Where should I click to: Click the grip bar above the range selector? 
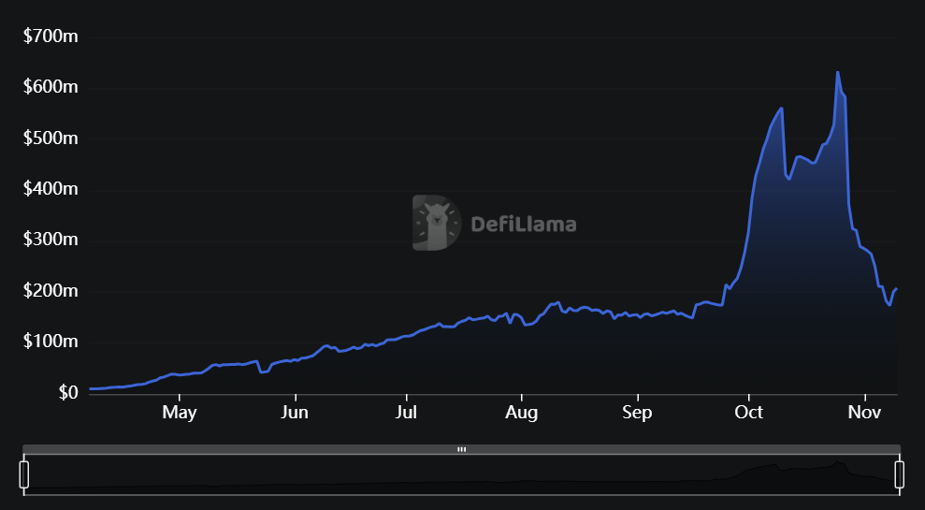pyautogui.click(x=461, y=449)
